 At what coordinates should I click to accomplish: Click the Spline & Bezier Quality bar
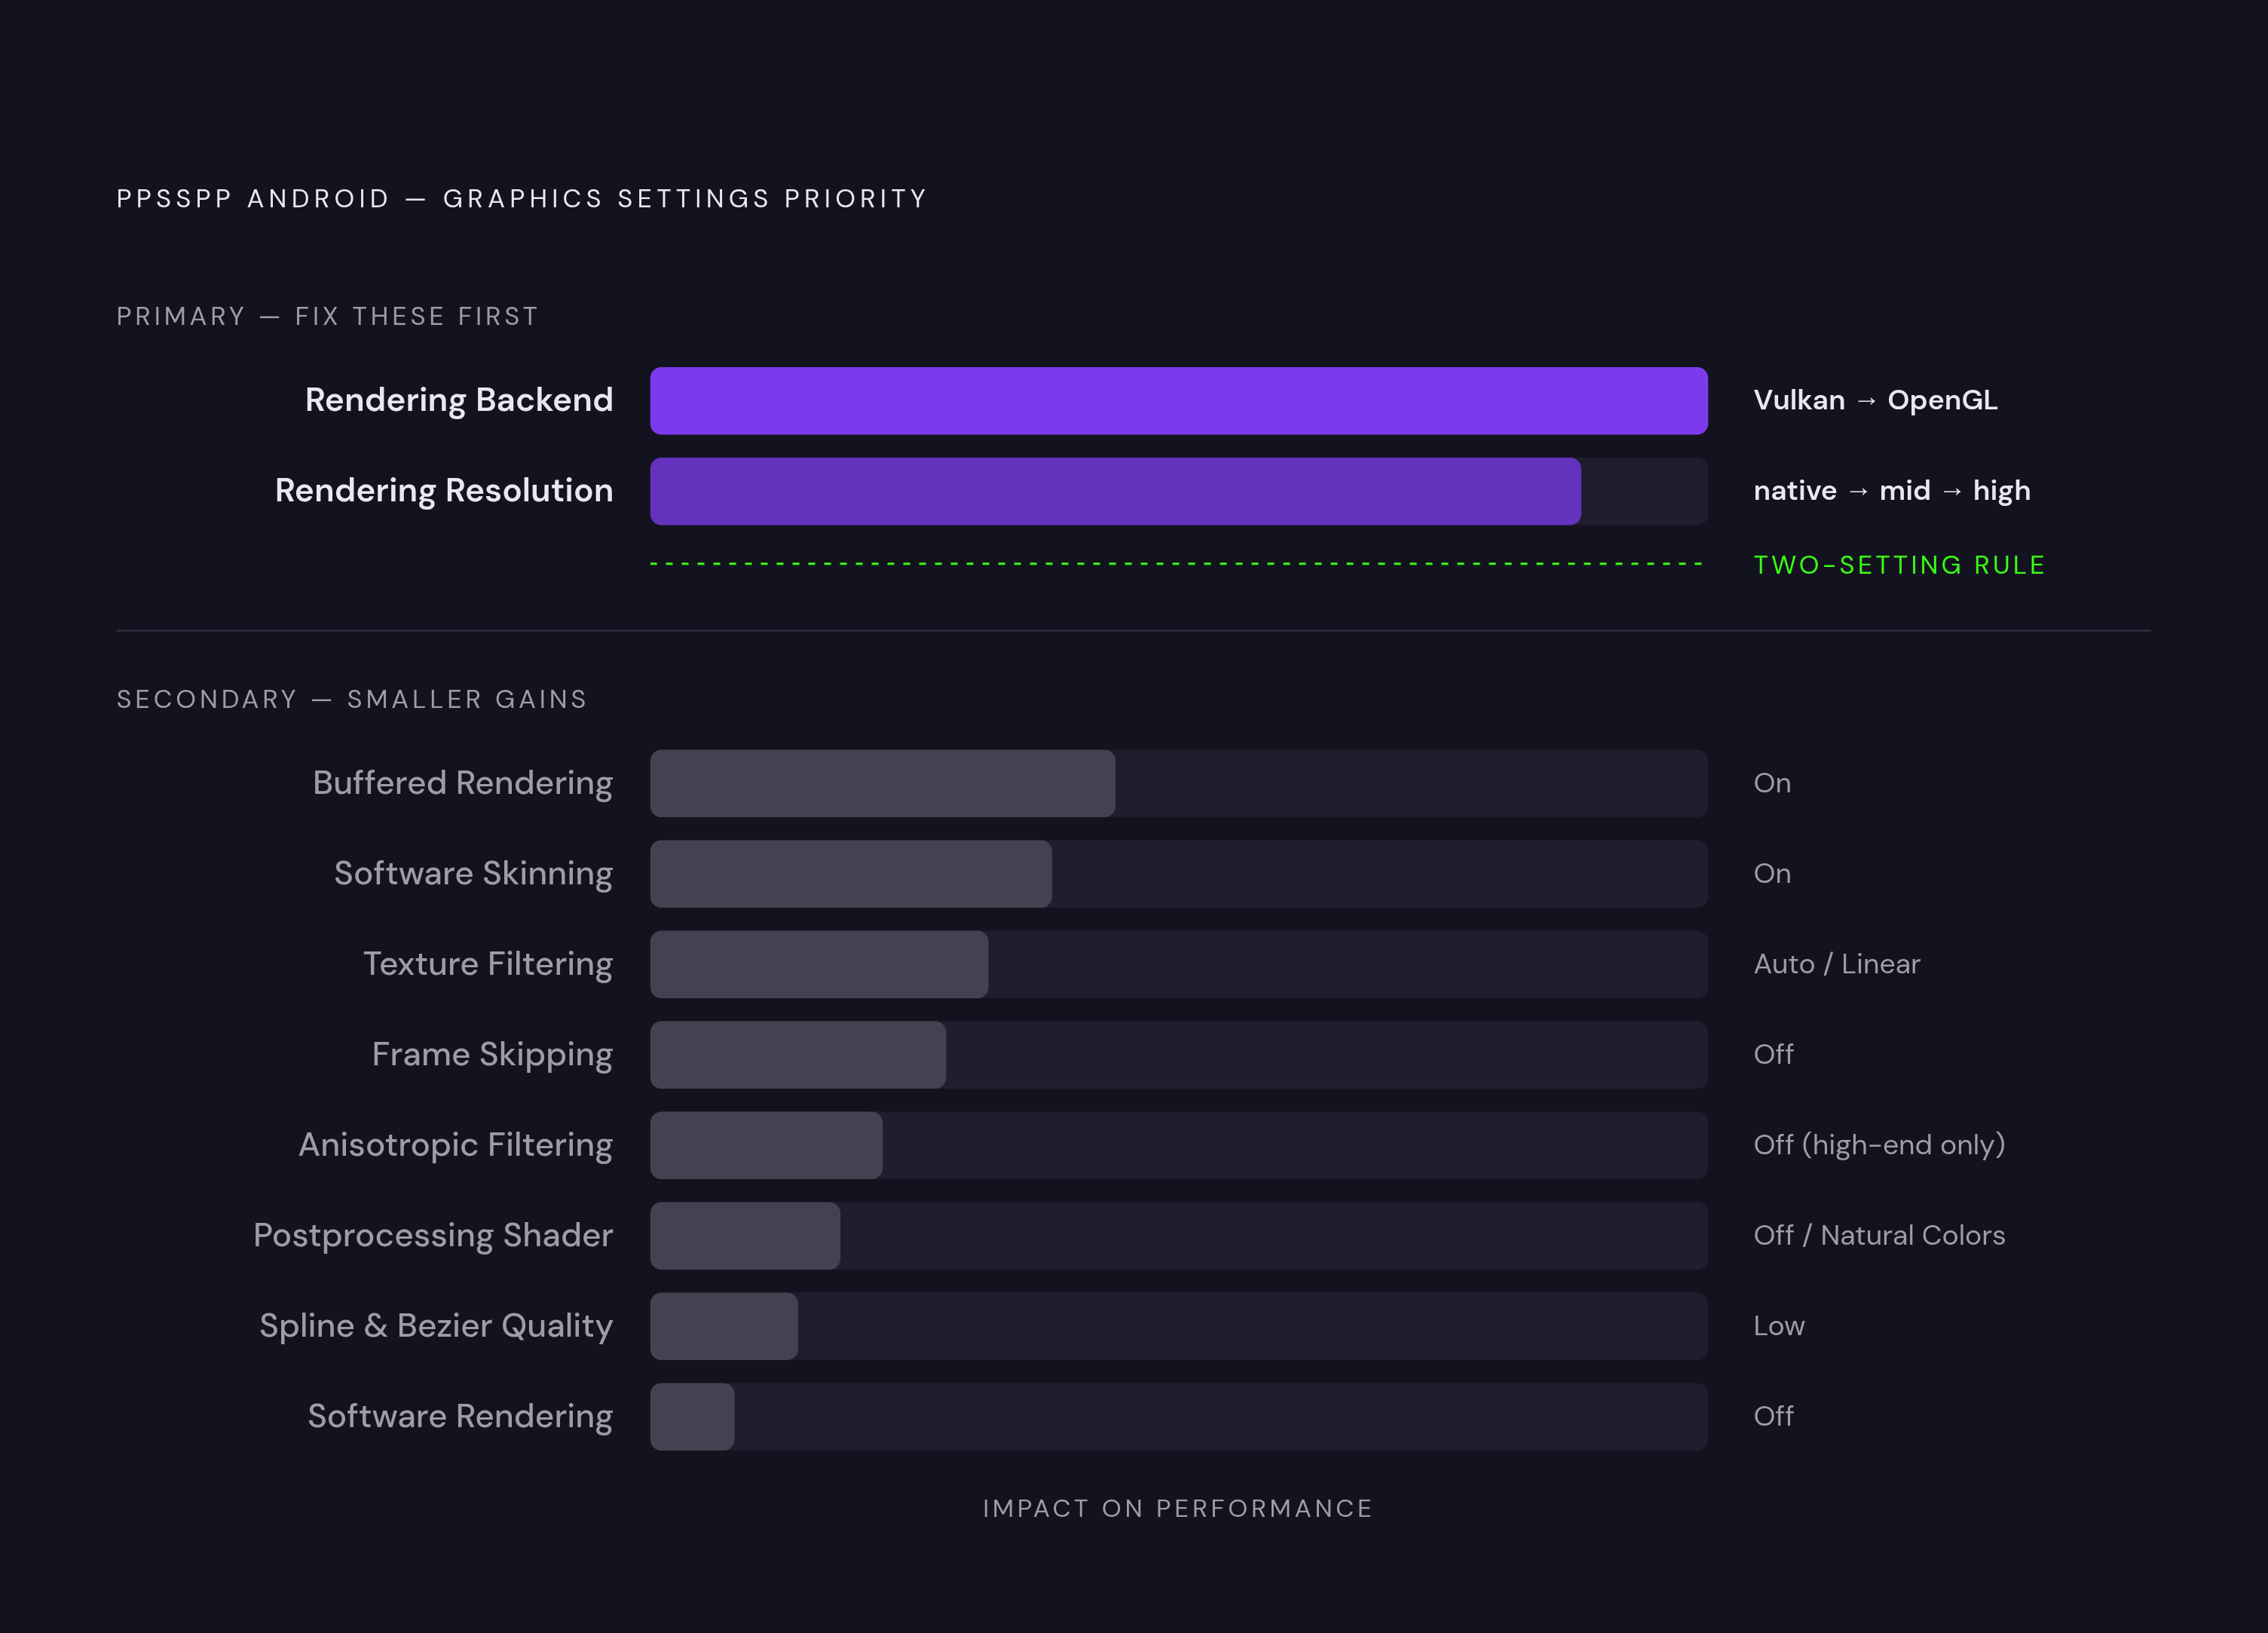click(x=724, y=1326)
